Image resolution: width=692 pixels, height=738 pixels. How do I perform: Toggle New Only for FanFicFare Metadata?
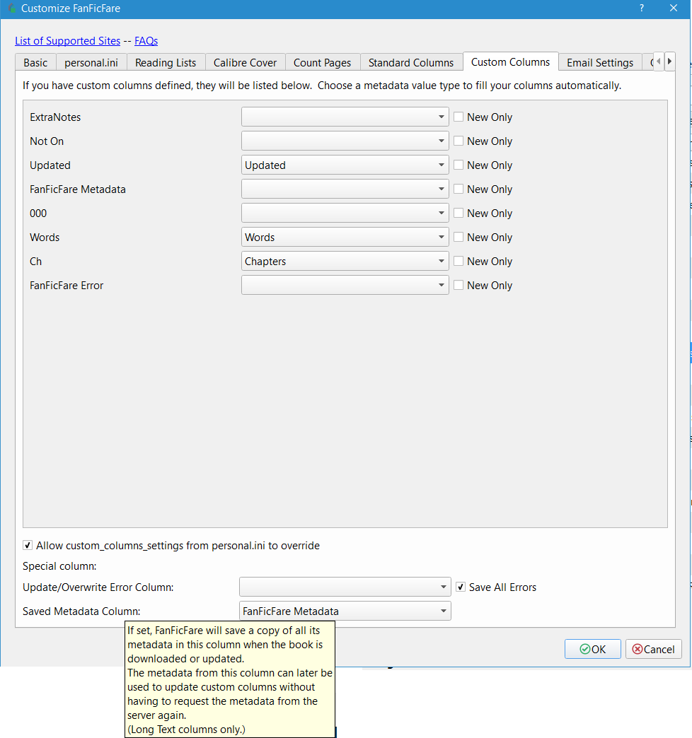point(483,189)
